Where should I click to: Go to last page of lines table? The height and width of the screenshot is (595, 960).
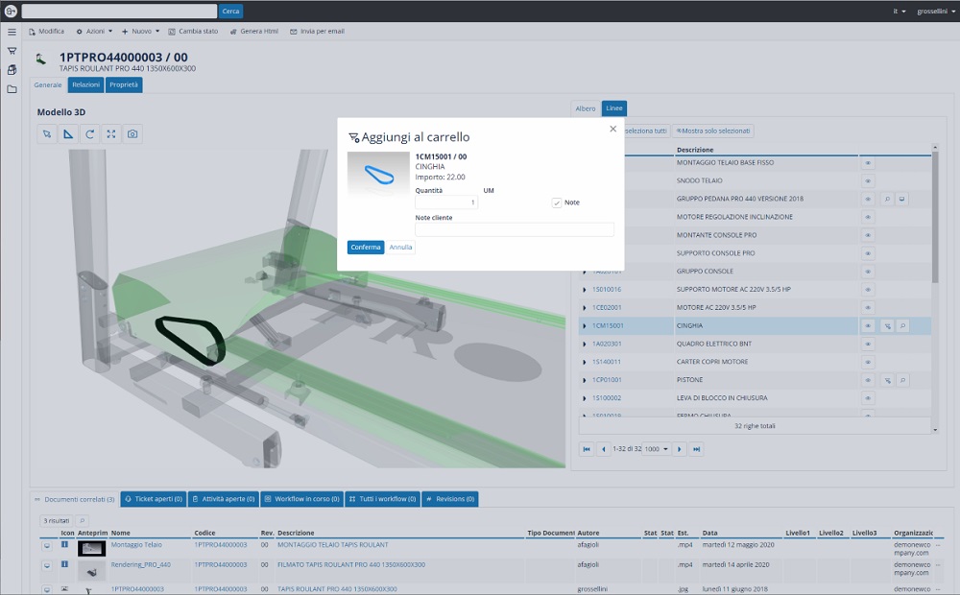(696, 449)
